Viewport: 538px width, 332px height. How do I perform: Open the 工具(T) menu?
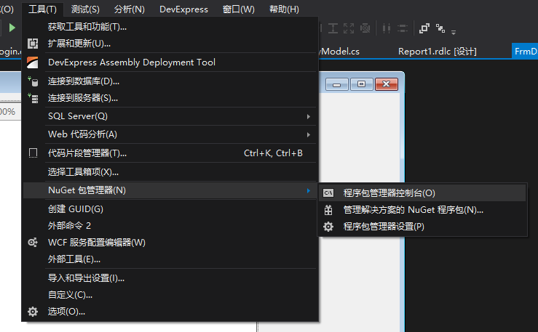tap(42, 9)
